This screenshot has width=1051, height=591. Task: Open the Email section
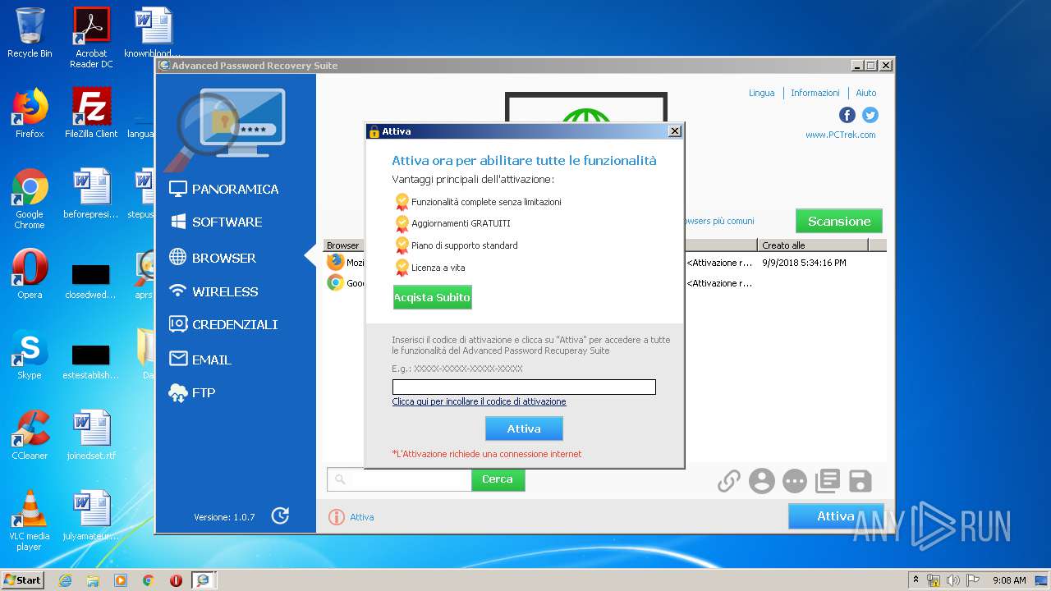(200, 360)
